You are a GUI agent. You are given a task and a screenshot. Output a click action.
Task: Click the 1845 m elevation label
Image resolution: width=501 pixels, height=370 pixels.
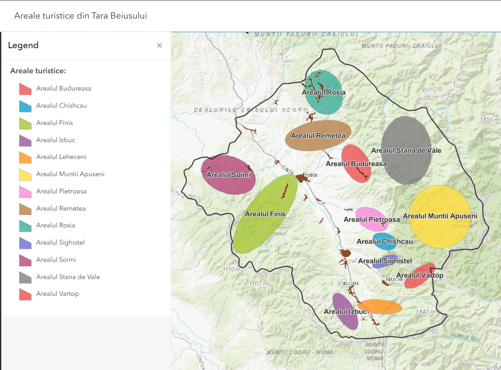tap(425, 312)
